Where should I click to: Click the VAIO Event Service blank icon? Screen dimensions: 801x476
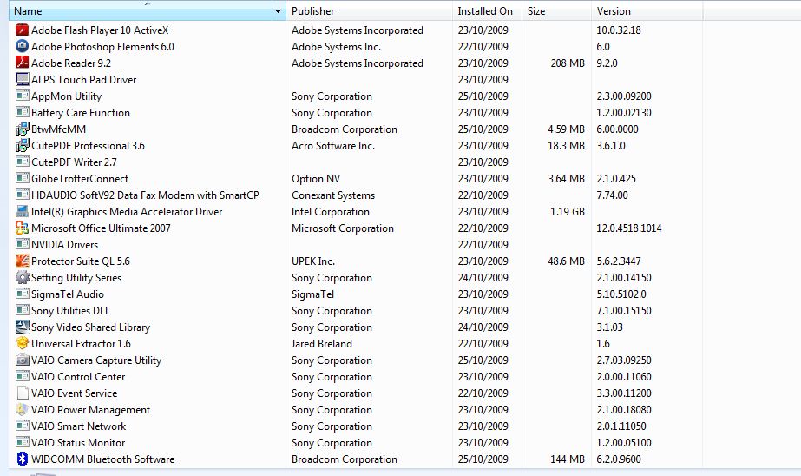click(x=22, y=393)
